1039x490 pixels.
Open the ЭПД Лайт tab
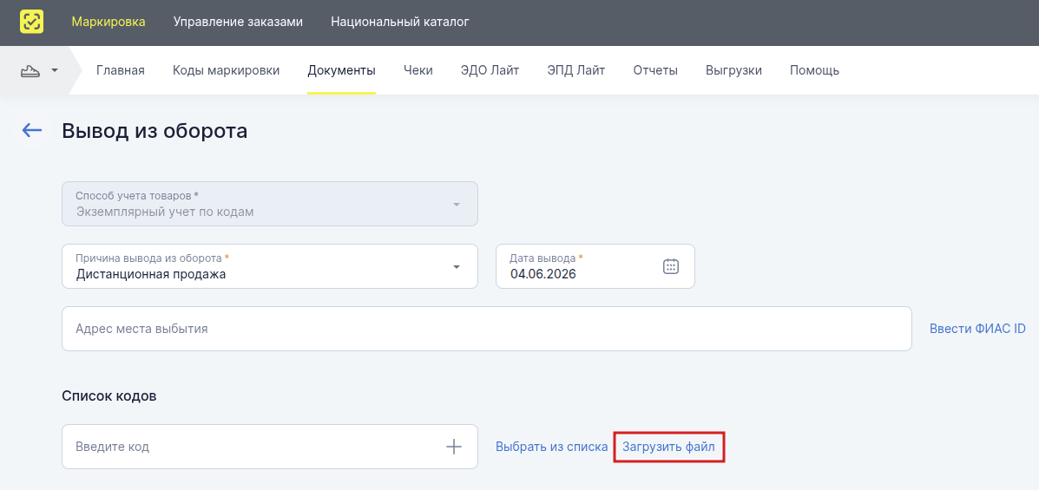click(x=575, y=70)
